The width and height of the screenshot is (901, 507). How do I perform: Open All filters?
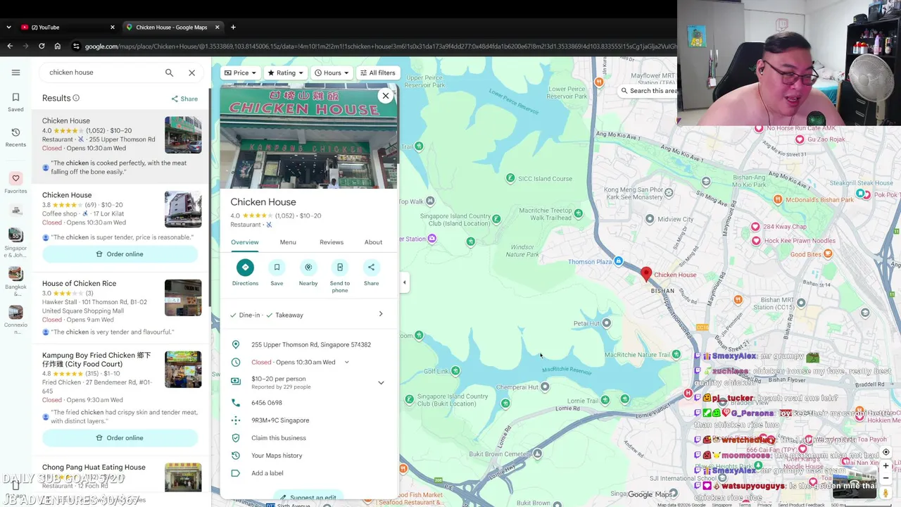(x=377, y=73)
